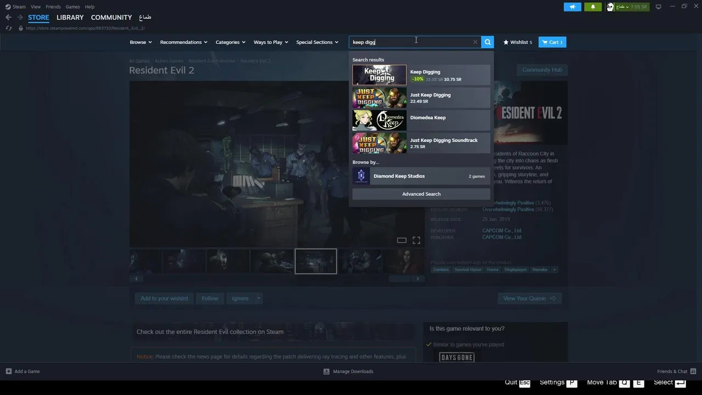Click the Diamond Keep Studios logo icon

(x=361, y=176)
